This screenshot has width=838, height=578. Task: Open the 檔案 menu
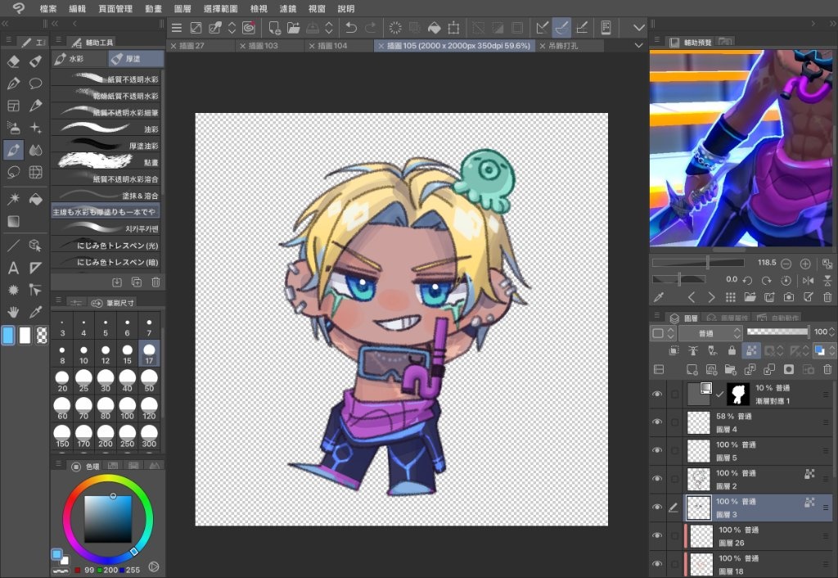[x=47, y=8]
